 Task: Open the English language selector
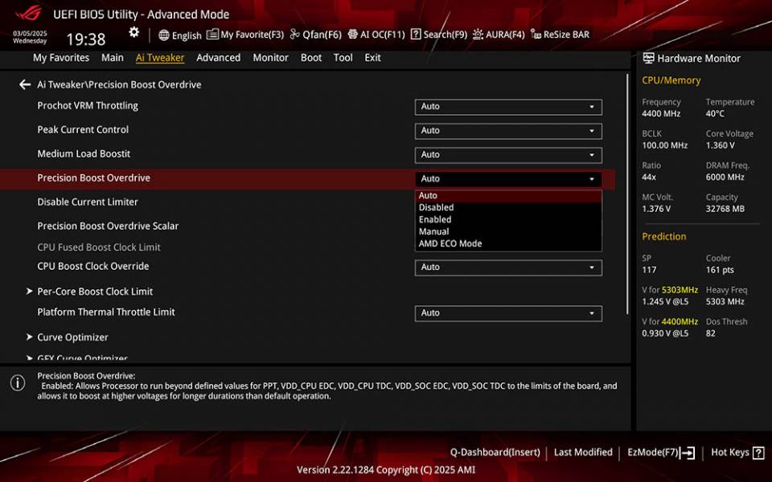(x=180, y=35)
